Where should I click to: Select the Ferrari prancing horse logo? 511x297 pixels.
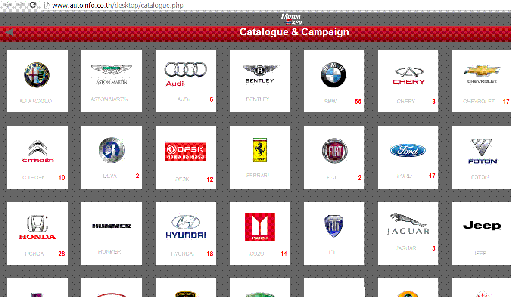click(260, 150)
